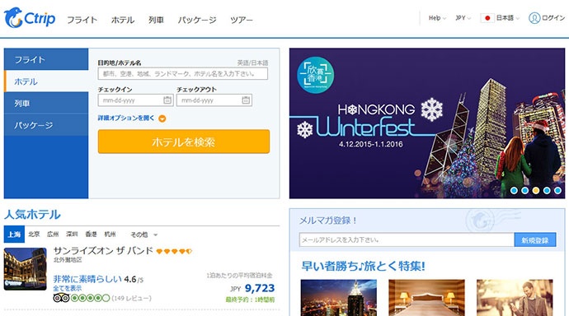
Task: Open the hotel bedroom feature thumbnail
Action: 426,298
